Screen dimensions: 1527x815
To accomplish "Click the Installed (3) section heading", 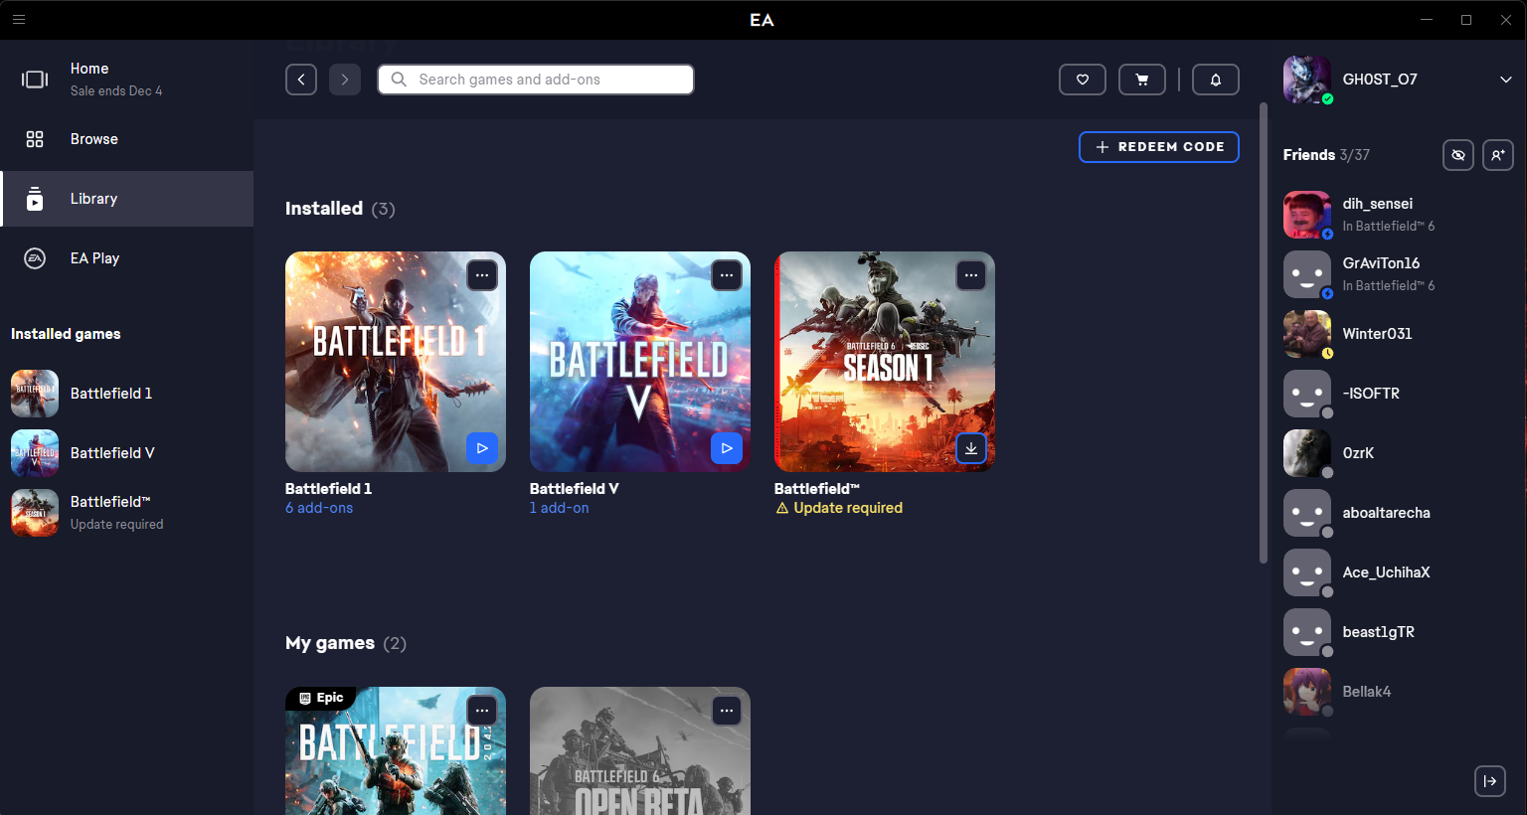I will [x=340, y=209].
